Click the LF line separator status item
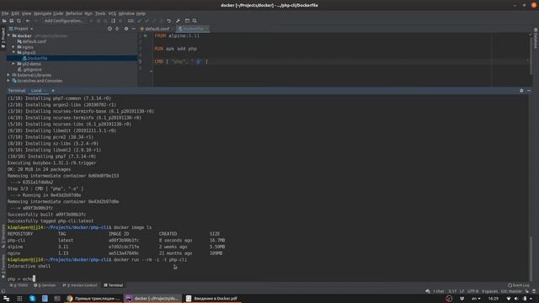This screenshot has width=539, height=303. click(x=462, y=291)
